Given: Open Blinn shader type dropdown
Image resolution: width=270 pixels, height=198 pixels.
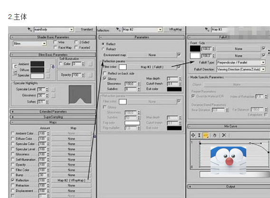Looking at the screenshot, I should click(x=44, y=43).
